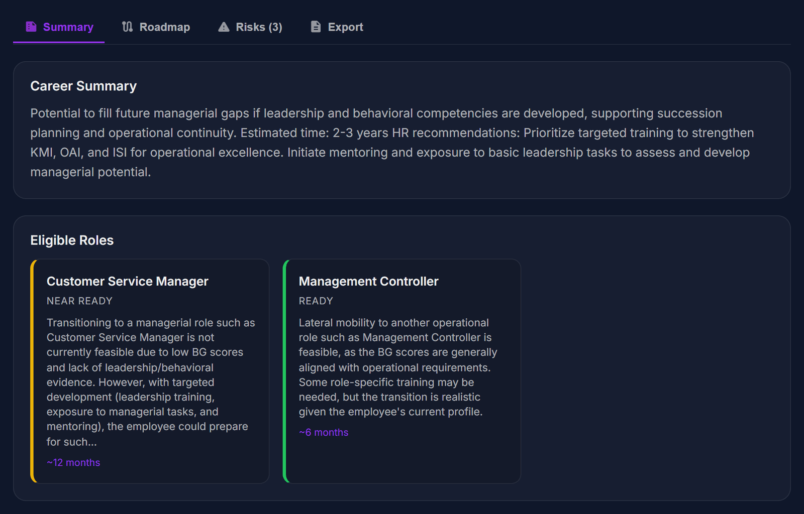
Task: Click the Career Summary heading
Action: coord(83,86)
